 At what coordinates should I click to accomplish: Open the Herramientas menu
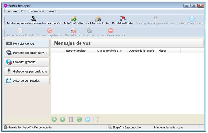[37, 11]
